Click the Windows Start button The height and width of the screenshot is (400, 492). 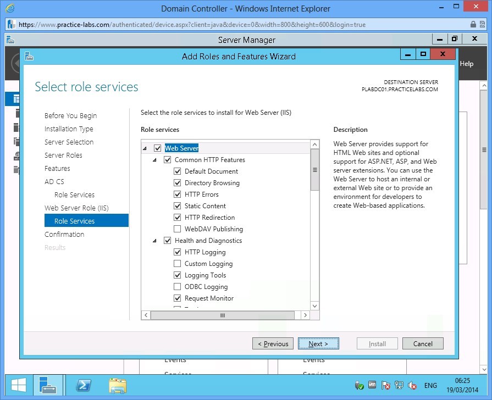[17, 385]
